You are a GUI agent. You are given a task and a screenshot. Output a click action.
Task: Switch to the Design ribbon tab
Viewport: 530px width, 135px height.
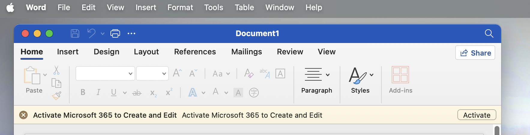pos(107,52)
